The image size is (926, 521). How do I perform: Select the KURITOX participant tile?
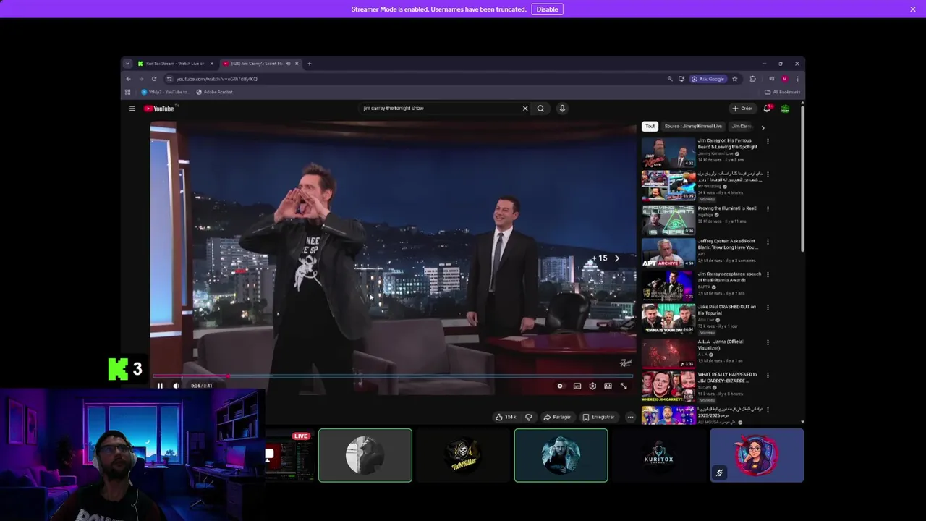pyautogui.click(x=659, y=455)
